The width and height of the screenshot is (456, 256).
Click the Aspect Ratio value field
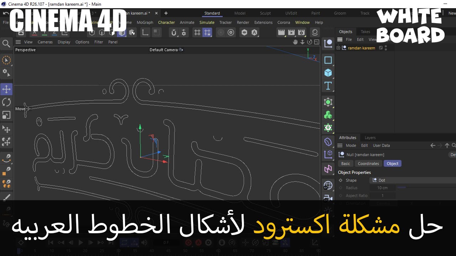383,196
